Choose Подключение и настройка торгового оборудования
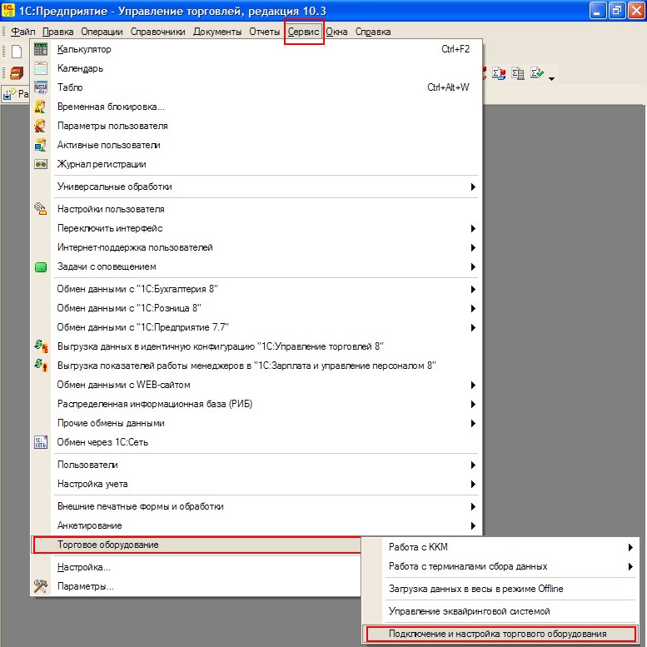The width and height of the screenshot is (647, 647). [500, 634]
